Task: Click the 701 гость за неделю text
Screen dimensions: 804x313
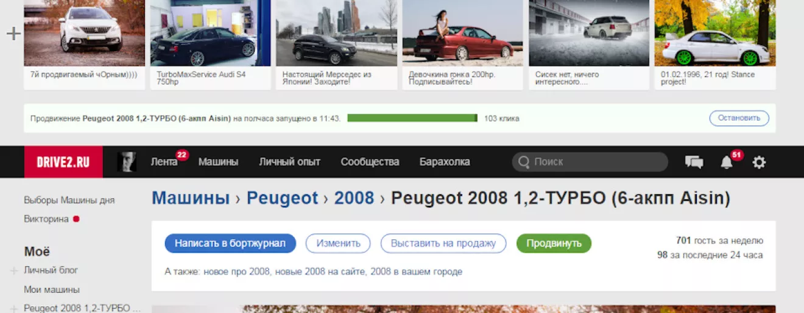Action: click(719, 241)
